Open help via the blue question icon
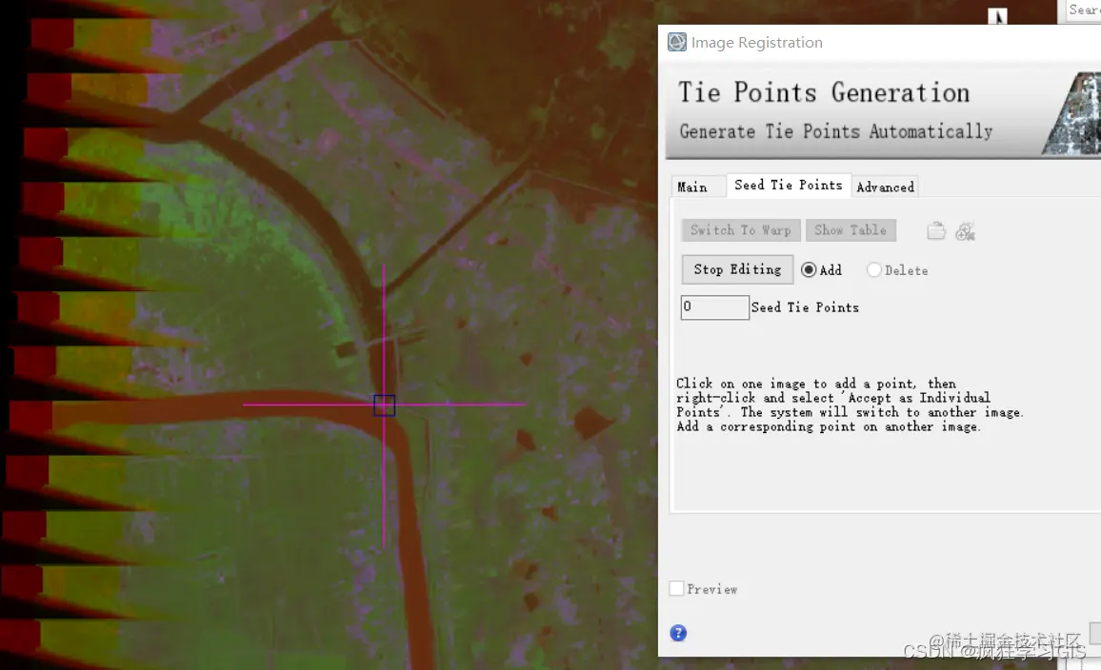 point(678,633)
